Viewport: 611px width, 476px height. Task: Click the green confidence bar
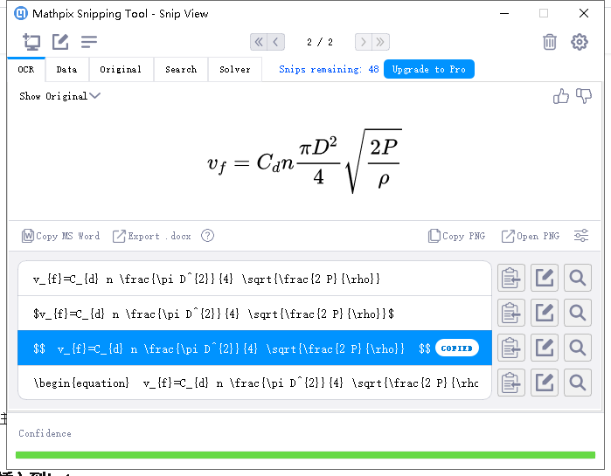coord(305,455)
